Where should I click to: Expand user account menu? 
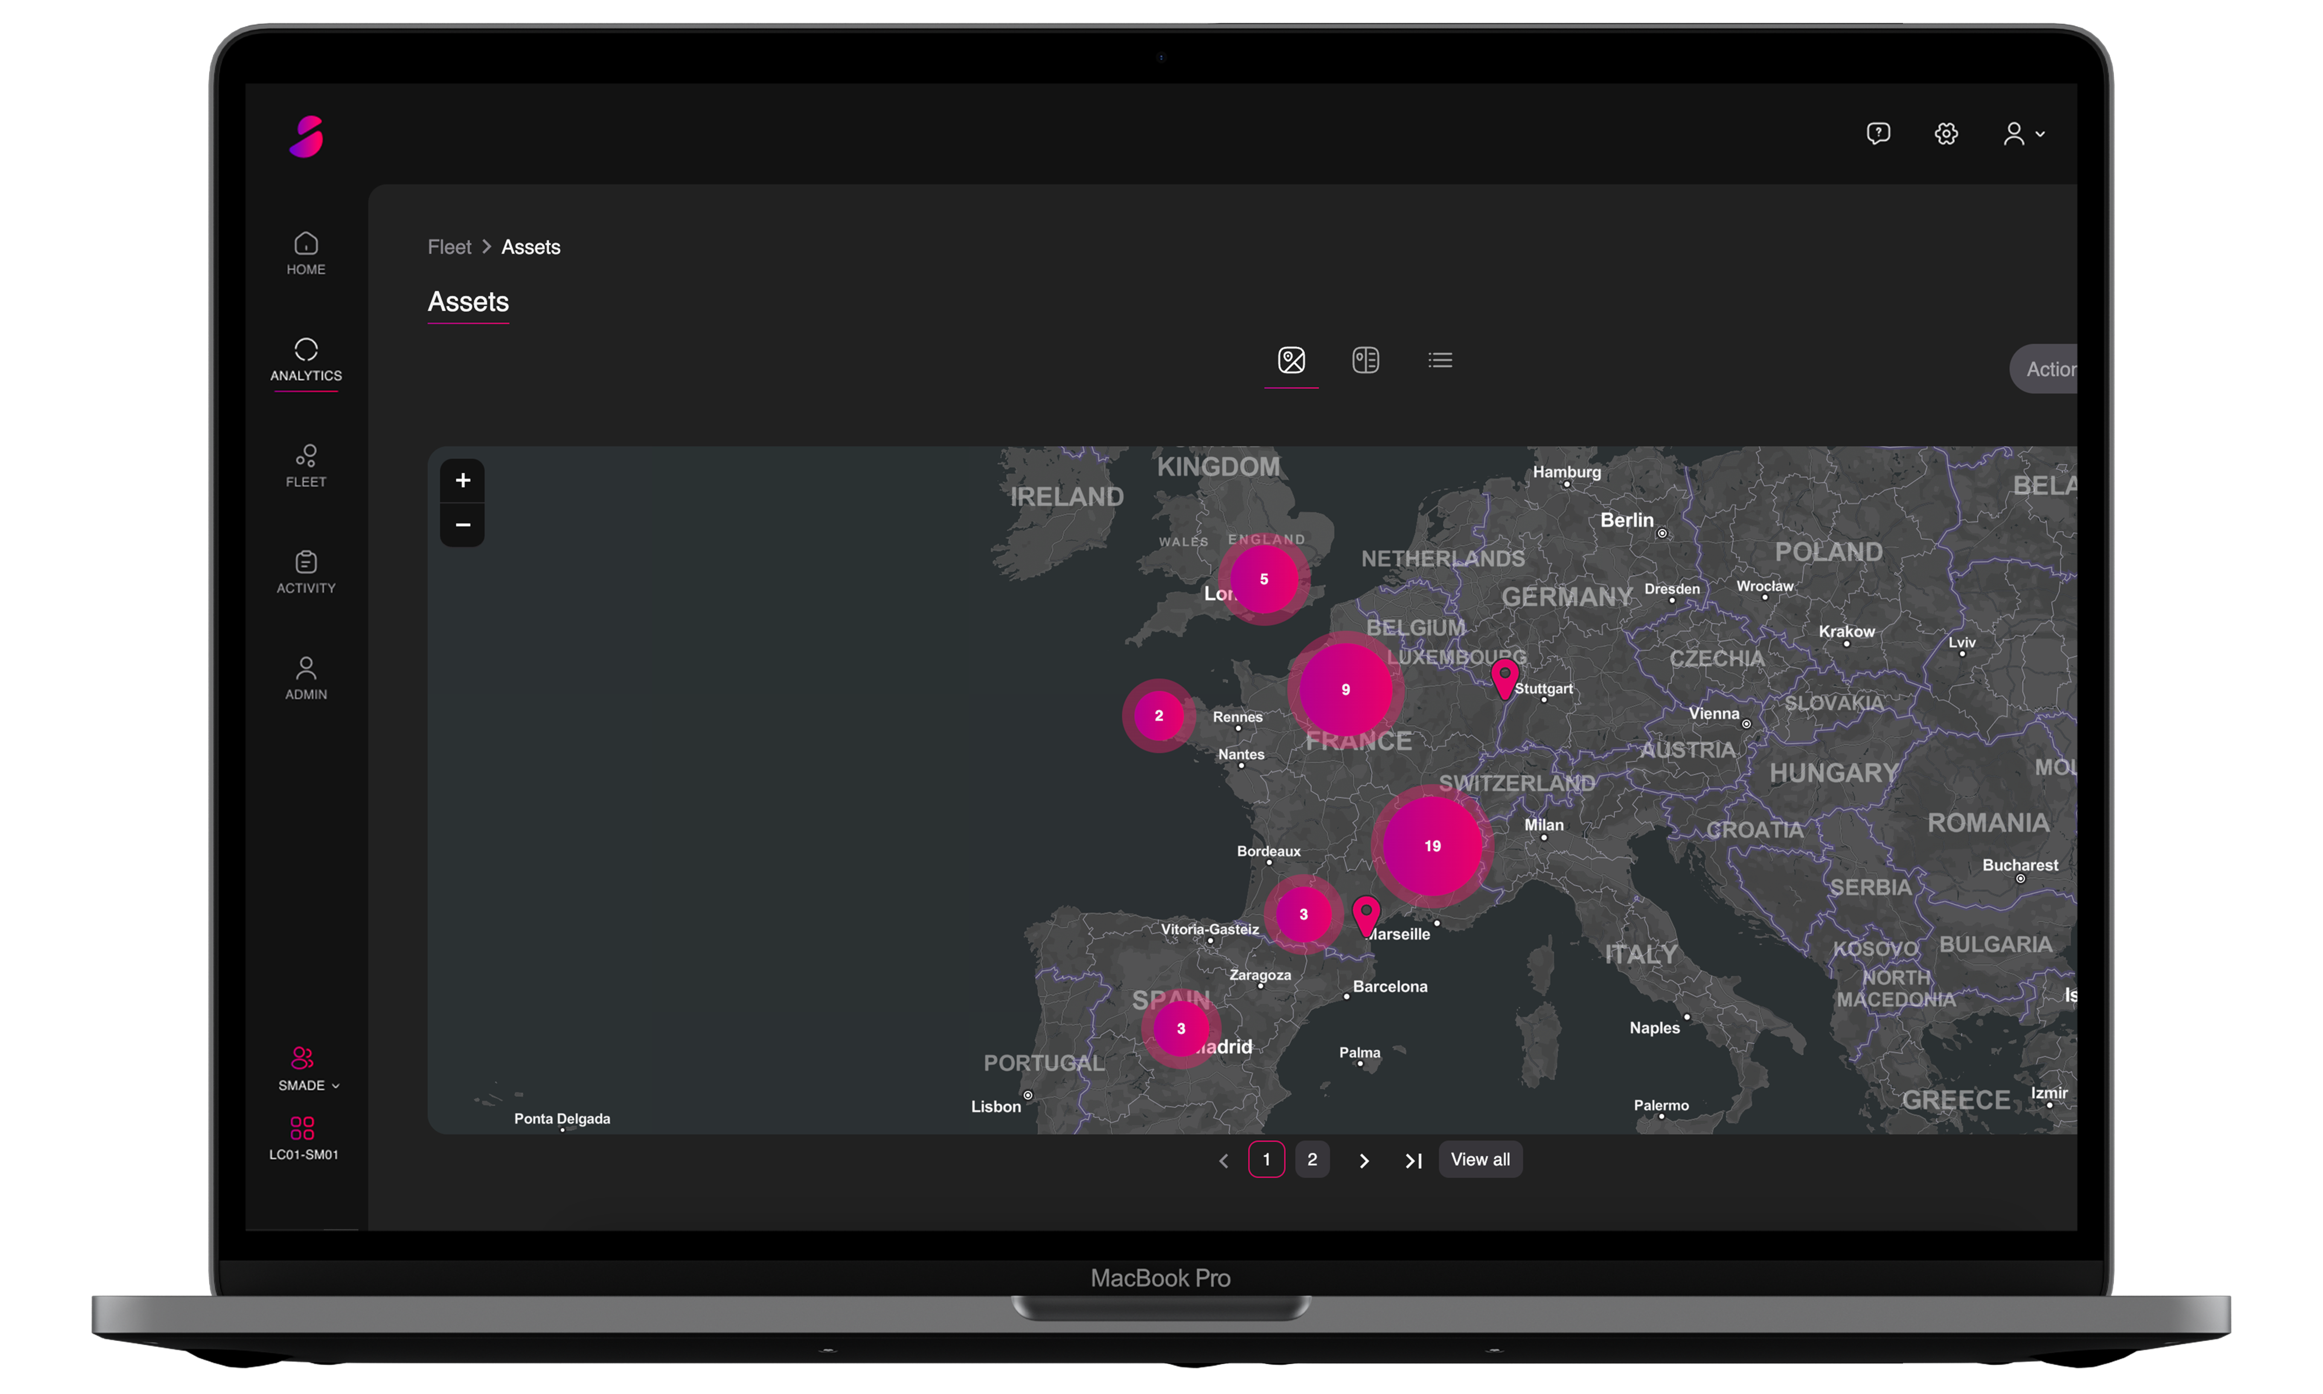[2023, 133]
